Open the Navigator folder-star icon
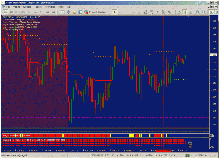Image resolution: width=219 pixels, height=158 pixels. tap(74, 12)
